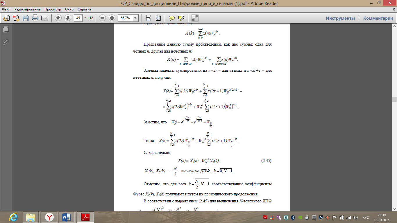Viewport: 397px width, 223px height.
Task: Send file by email envelope icon
Action: (45, 18)
